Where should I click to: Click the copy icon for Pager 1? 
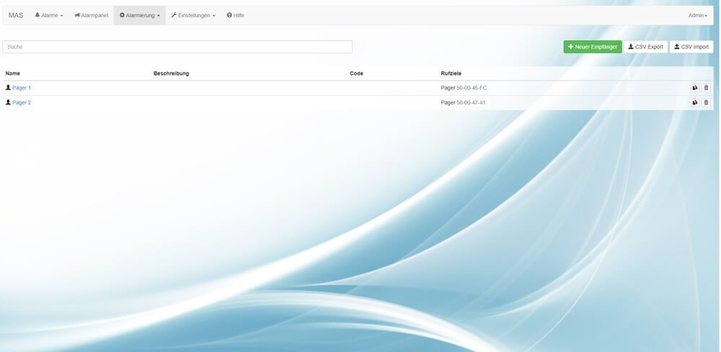694,88
